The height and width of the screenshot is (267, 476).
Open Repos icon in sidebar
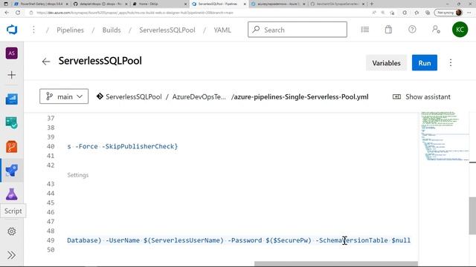pos(12,147)
